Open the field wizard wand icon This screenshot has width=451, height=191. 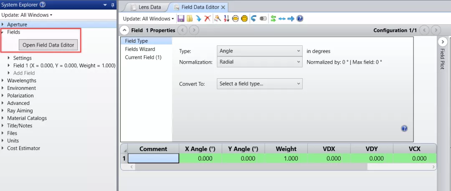pos(217,19)
